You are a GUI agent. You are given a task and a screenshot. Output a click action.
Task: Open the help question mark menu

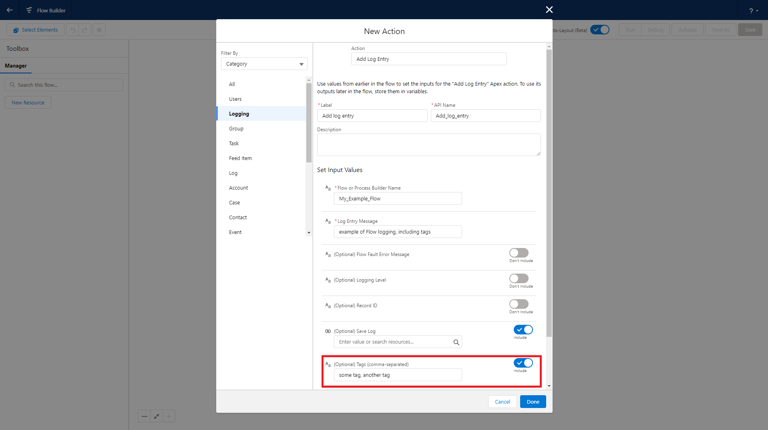tap(754, 11)
